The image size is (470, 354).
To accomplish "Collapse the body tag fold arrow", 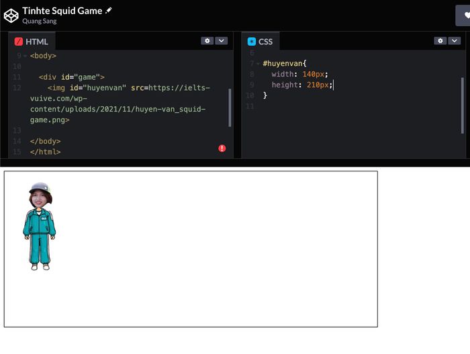I will point(26,56).
